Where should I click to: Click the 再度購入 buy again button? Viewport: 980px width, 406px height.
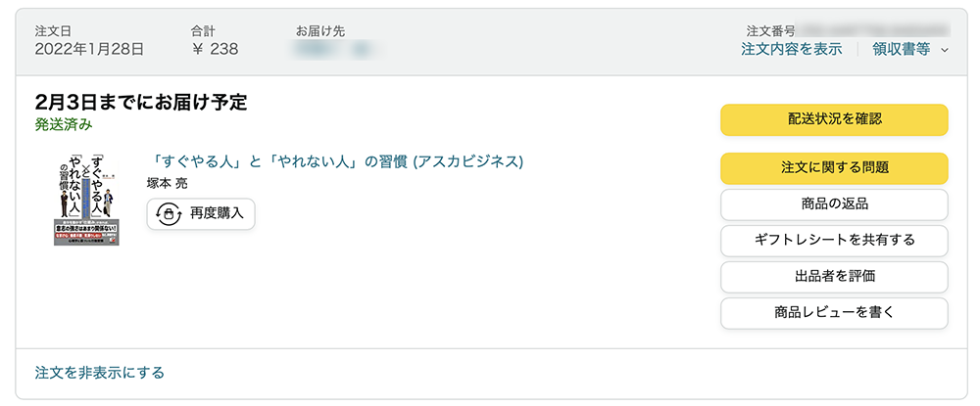[x=201, y=214]
